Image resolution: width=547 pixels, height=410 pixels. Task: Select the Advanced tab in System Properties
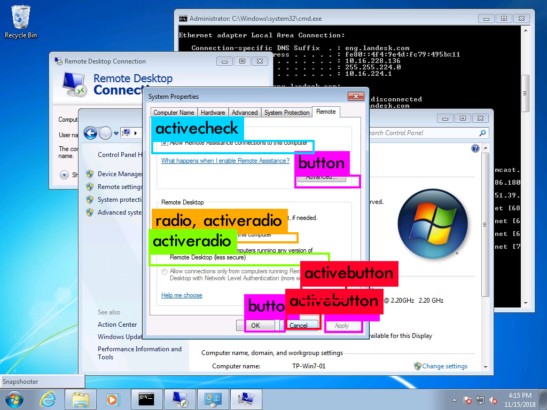tap(245, 113)
